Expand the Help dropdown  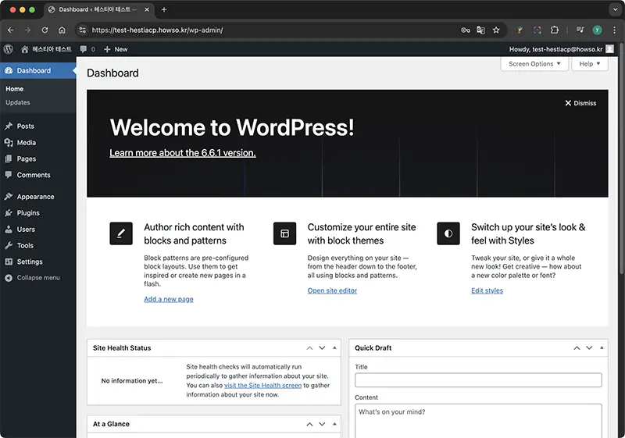tap(590, 64)
